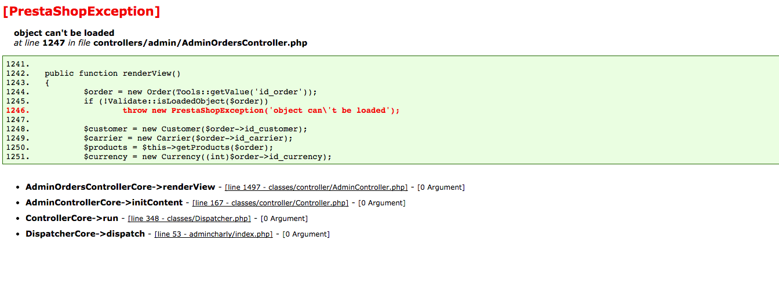Open the line 348 Dispatcher.php link
This screenshot has width=779, height=302.
190,219
